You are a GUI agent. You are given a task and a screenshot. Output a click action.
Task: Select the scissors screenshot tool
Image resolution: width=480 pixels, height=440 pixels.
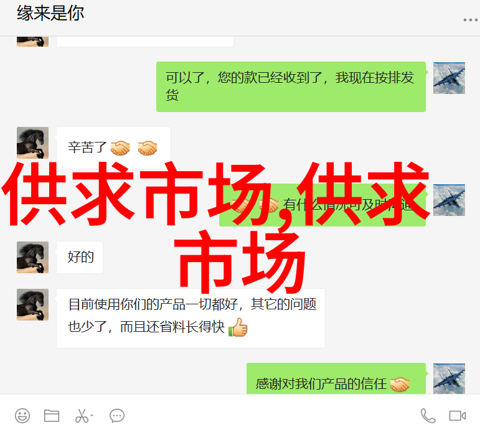82,416
